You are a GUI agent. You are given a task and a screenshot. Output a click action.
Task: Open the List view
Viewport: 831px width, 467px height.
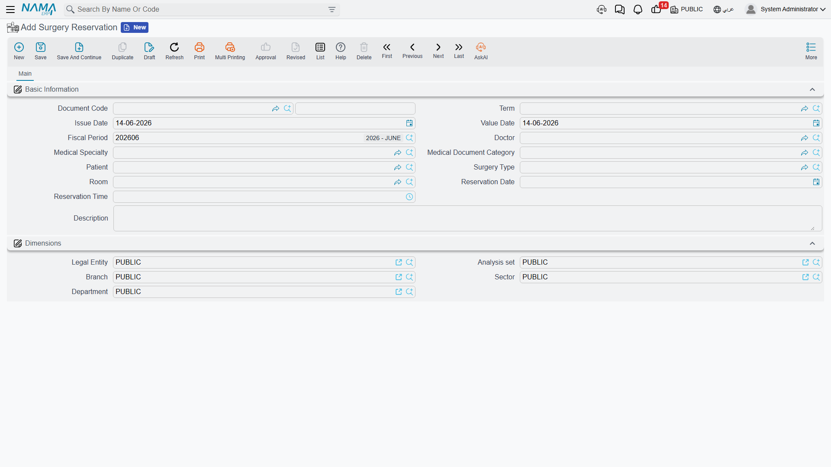(x=320, y=51)
